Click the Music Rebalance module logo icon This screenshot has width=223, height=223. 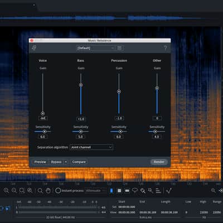pyautogui.click(x=34, y=48)
